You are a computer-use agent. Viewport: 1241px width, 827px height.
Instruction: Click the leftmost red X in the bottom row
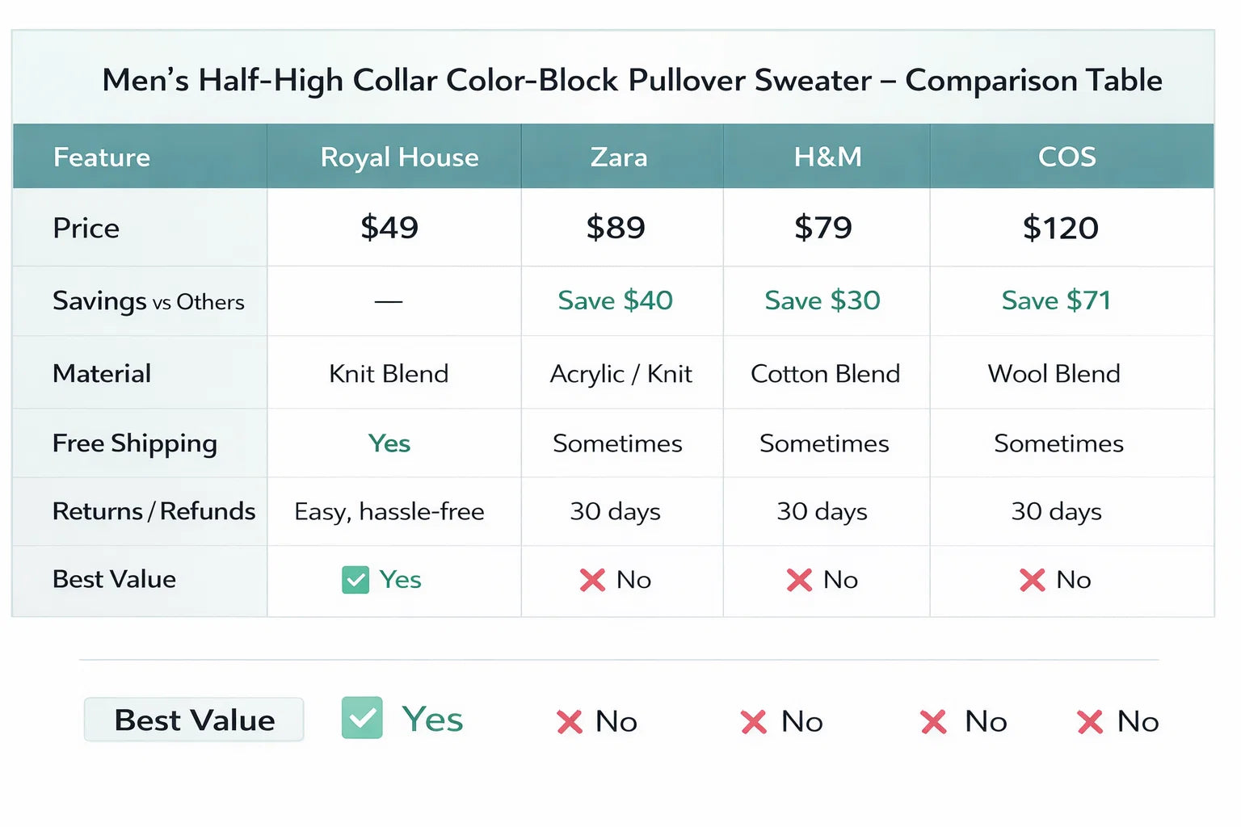(570, 722)
